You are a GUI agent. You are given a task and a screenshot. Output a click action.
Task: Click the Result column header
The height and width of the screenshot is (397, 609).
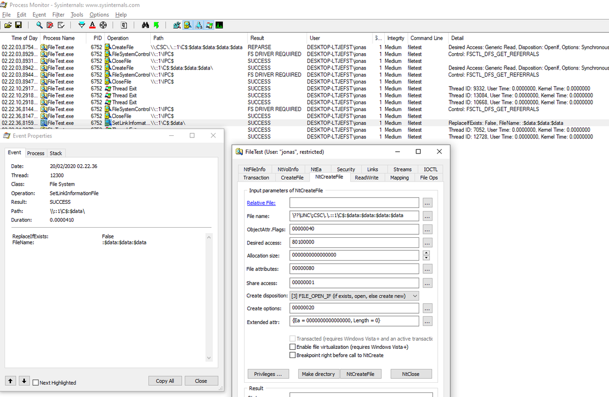click(277, 38)
